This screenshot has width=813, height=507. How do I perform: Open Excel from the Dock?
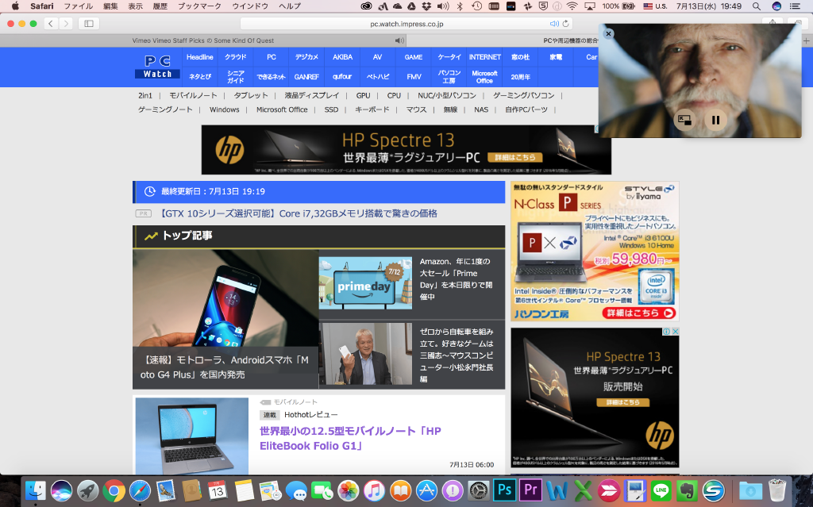click(584, 490)
